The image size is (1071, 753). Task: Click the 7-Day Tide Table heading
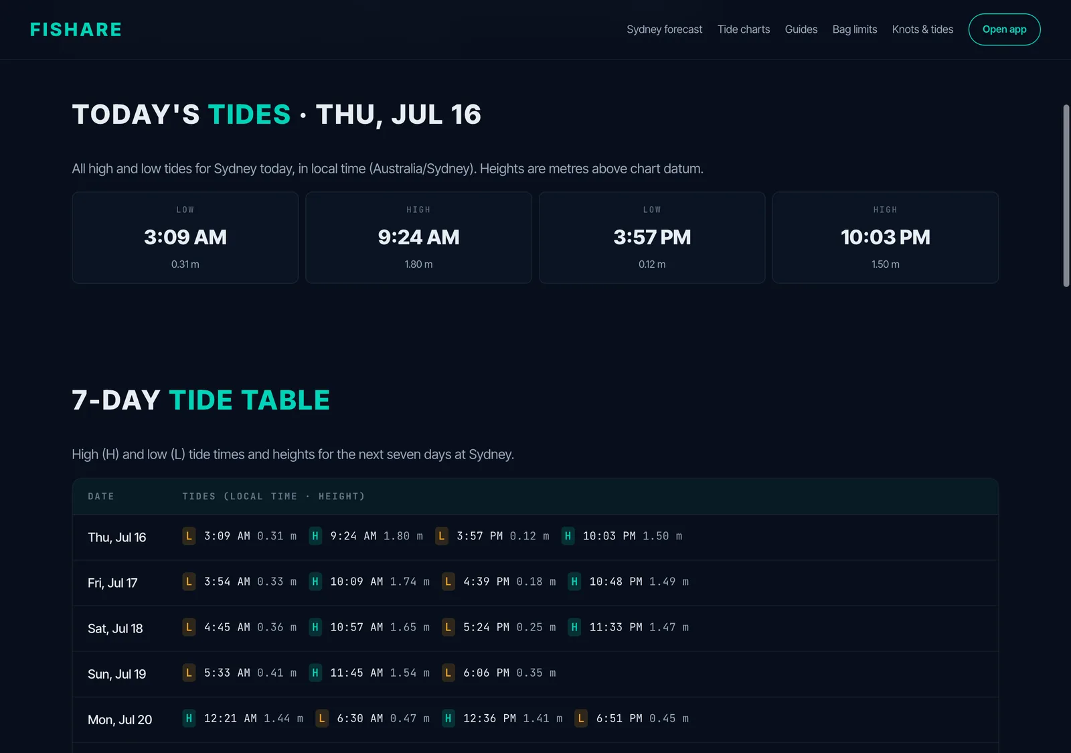(x=201, y=400)
